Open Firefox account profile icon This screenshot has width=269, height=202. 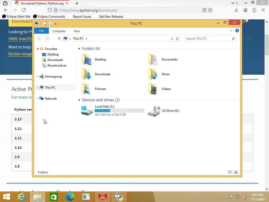pyautogui.click(x=246, y=10)
